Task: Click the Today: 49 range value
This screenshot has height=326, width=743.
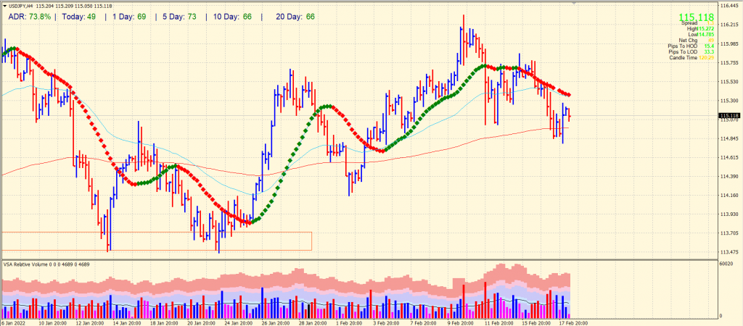Action: pos(79,17)
